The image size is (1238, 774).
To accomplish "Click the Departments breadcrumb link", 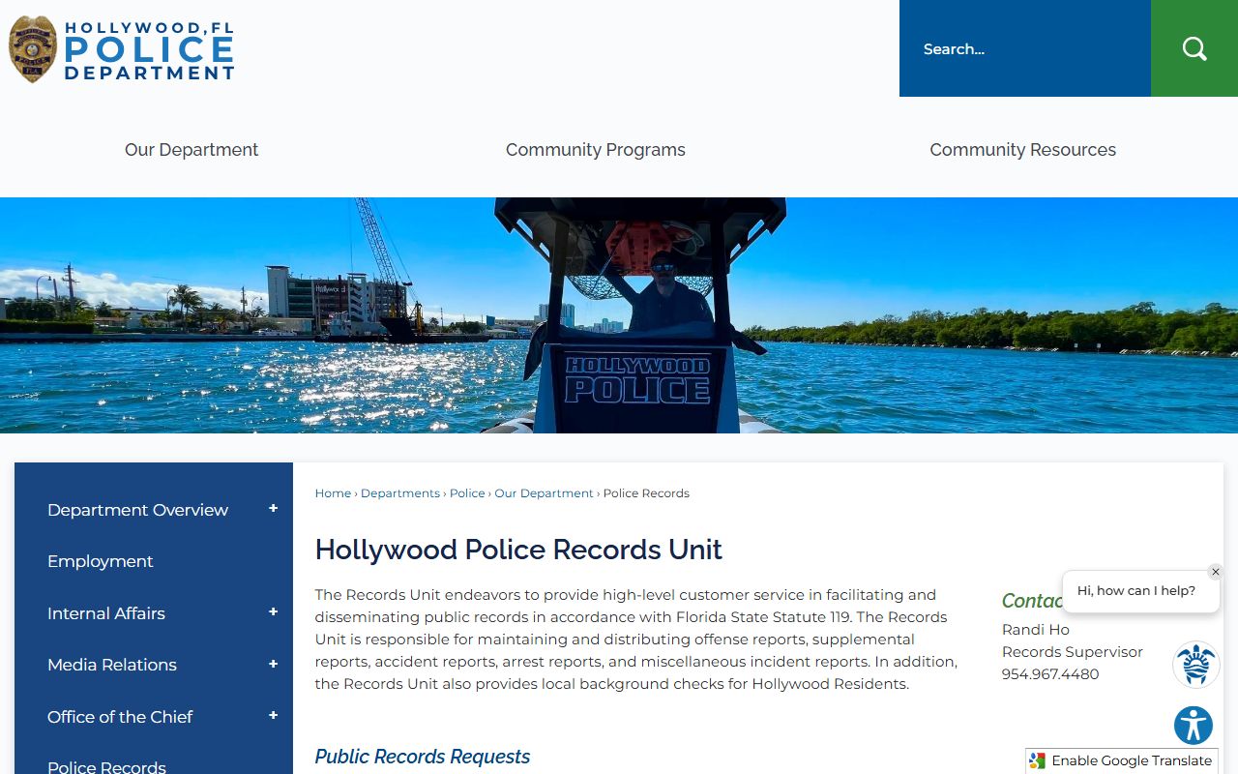I will [x=400, y=493].
